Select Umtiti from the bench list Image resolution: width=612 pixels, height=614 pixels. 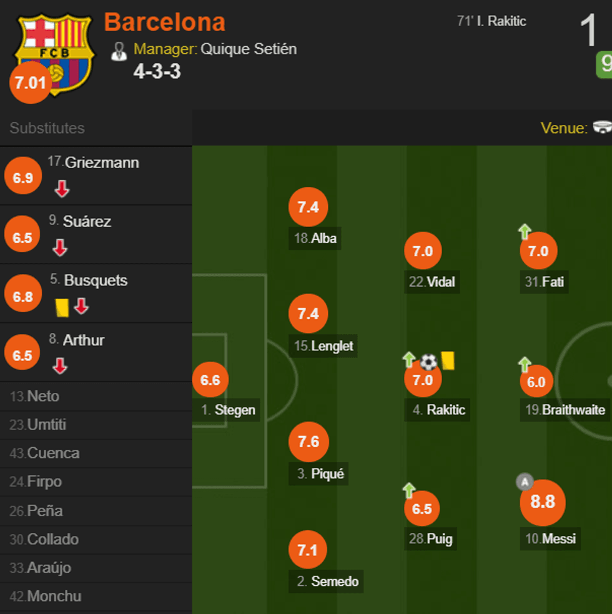[x=46, y=425]
